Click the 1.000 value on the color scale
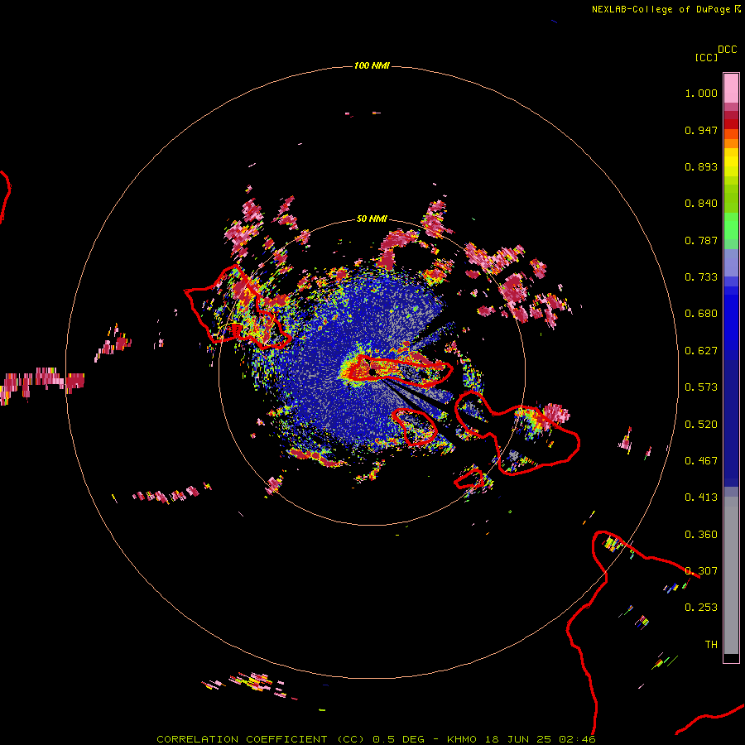745x745 pixels. coord(701,93)
